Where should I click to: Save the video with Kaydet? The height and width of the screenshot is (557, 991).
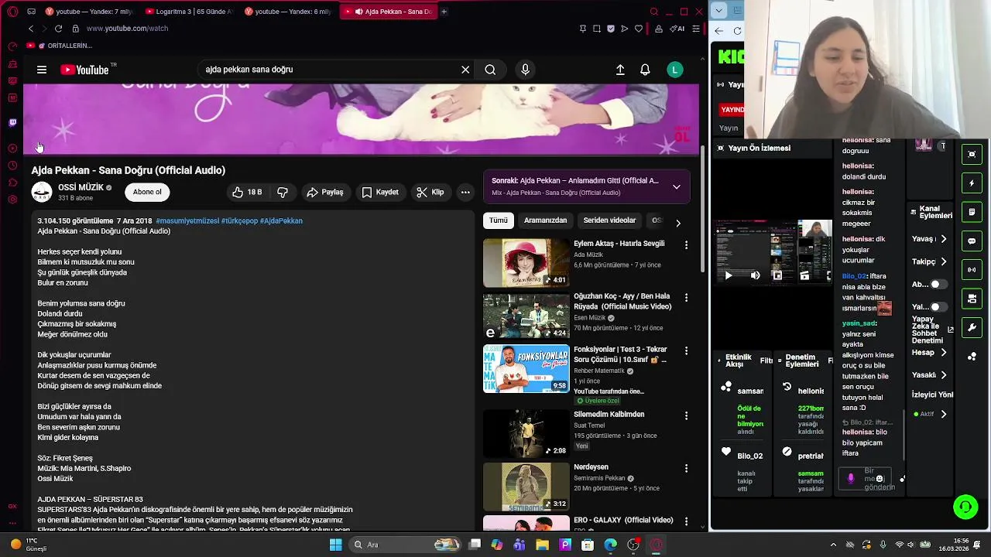click(379, 192)
